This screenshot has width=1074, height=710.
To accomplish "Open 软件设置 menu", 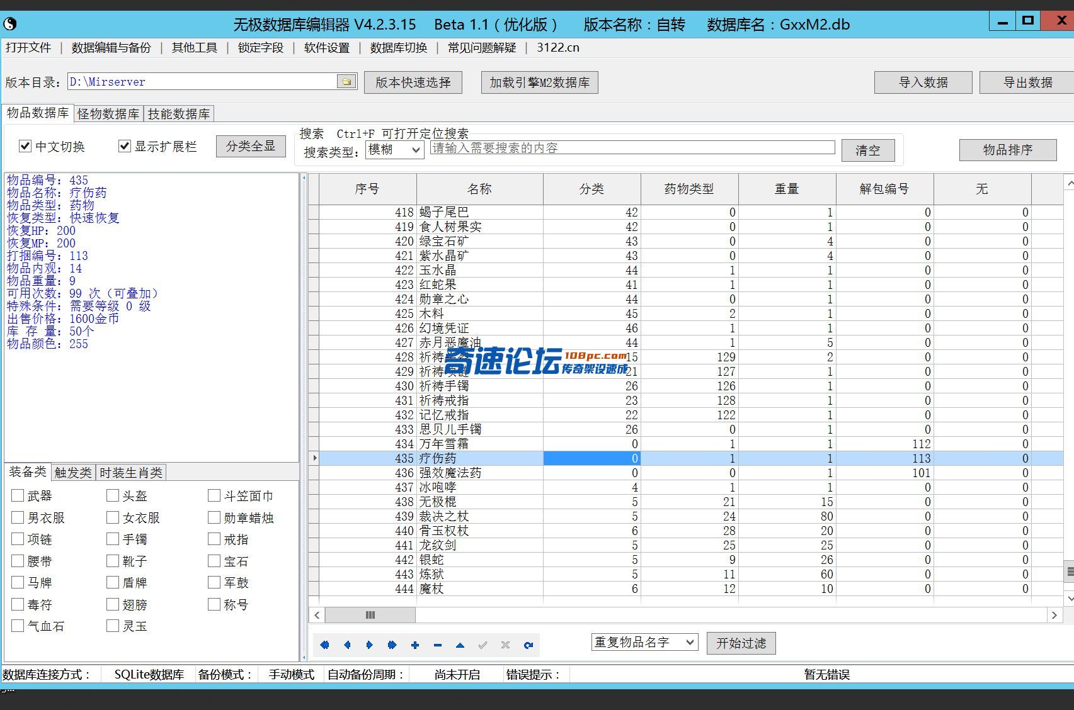I will pos(327,48).
